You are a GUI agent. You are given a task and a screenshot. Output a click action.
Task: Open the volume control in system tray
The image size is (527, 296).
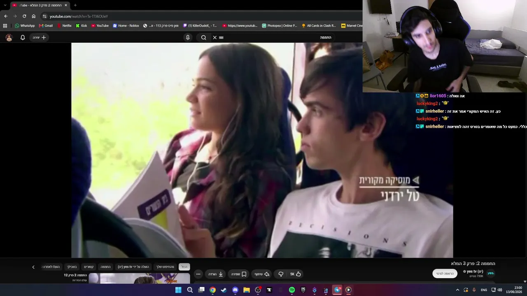(500, 290)
